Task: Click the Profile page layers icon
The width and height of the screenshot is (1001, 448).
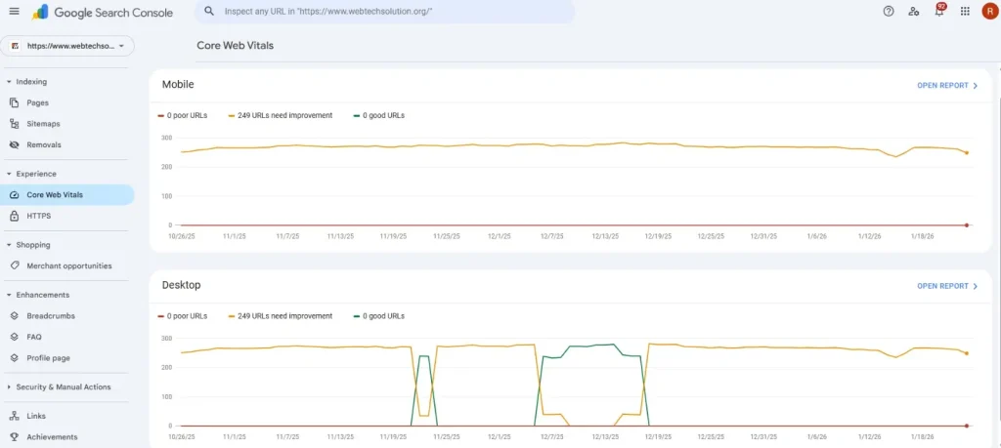Action: (x=15, y=358)
